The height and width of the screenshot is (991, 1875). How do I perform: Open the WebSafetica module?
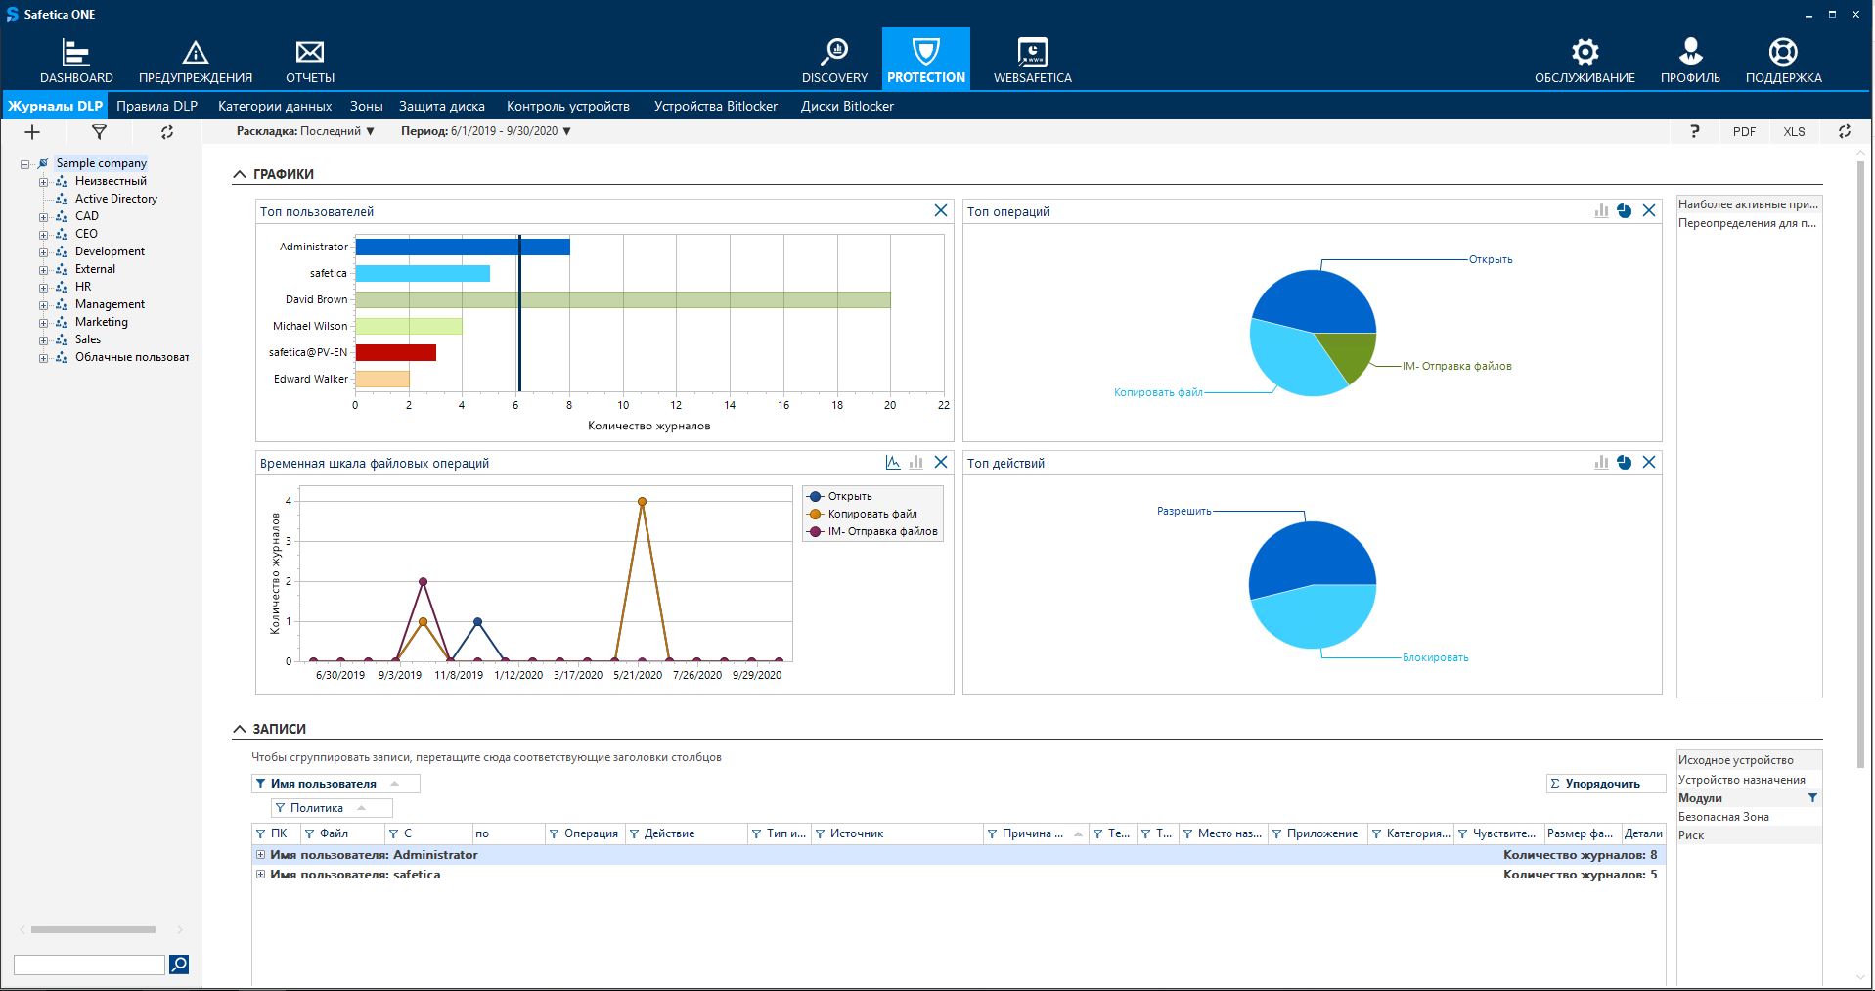point(1032,61)
